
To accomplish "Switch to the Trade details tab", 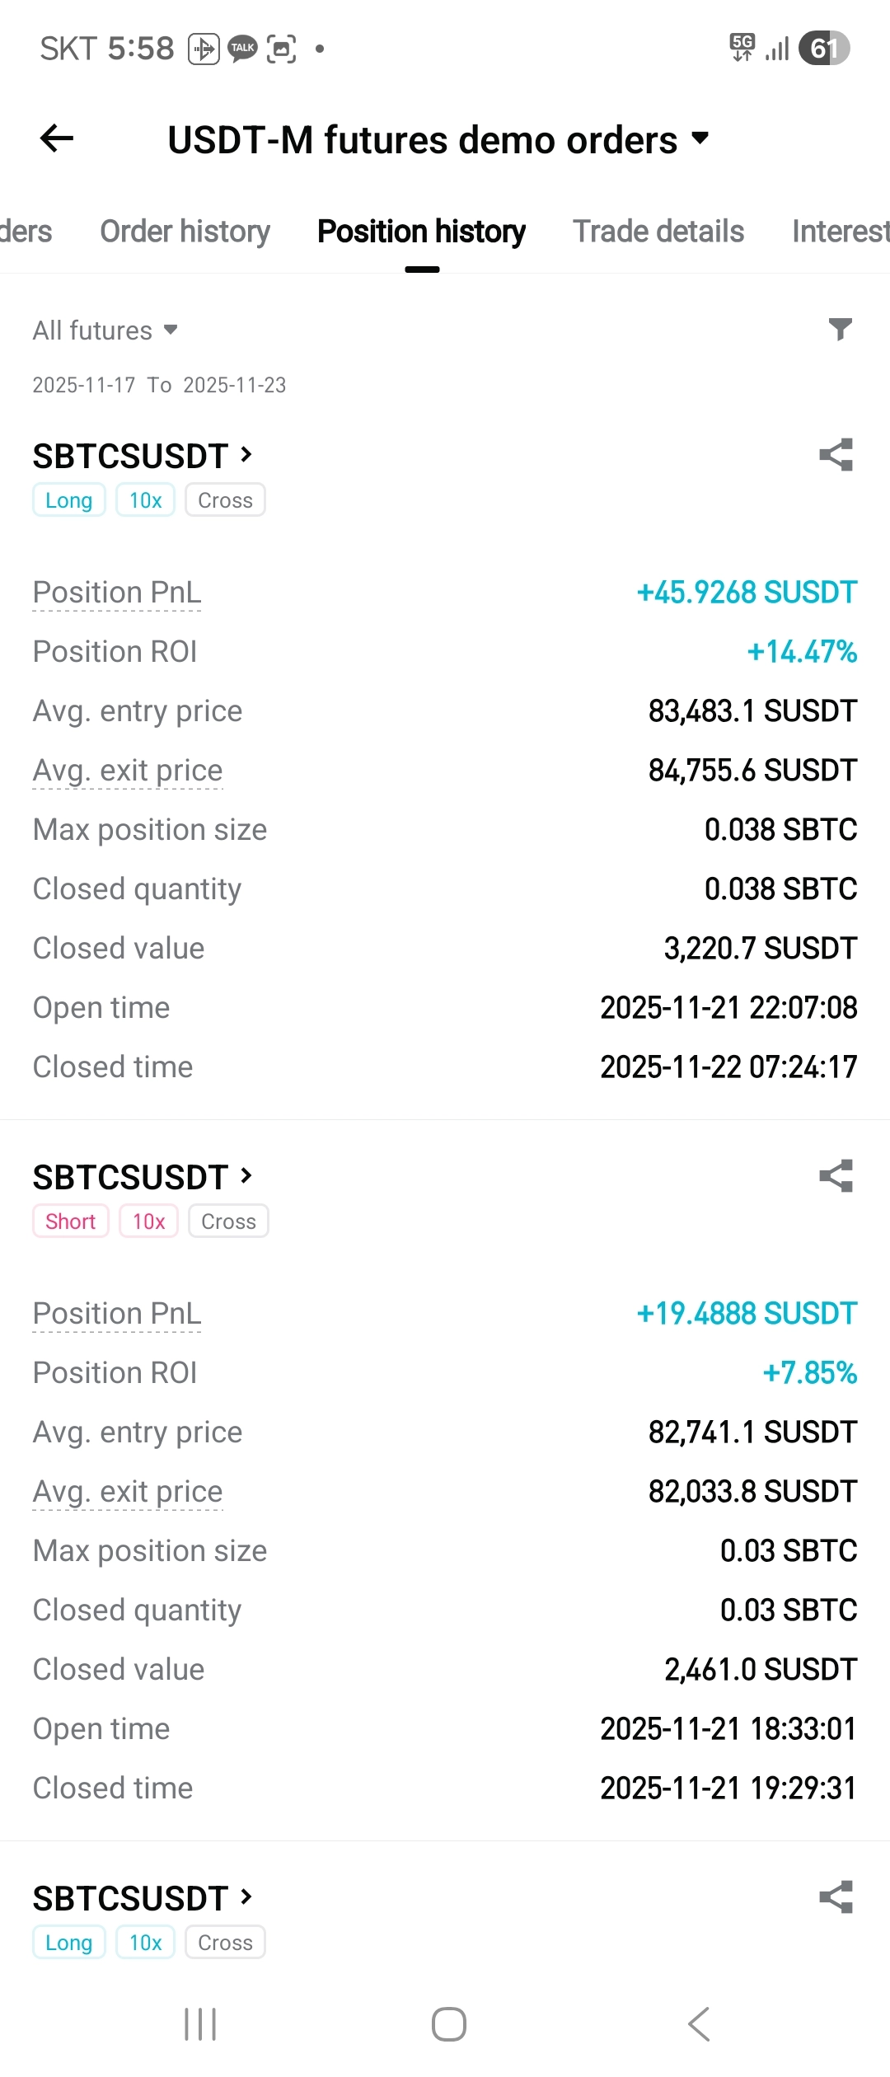I will tap(658, 232).
